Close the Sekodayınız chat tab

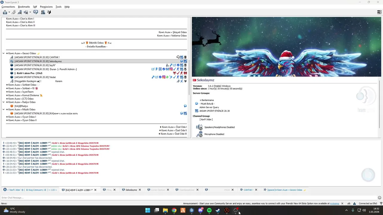(140, 190)
